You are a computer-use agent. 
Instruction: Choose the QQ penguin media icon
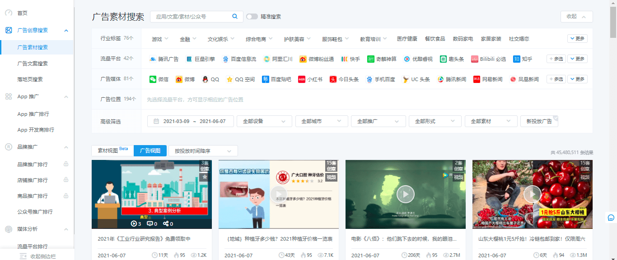(205, 79)
